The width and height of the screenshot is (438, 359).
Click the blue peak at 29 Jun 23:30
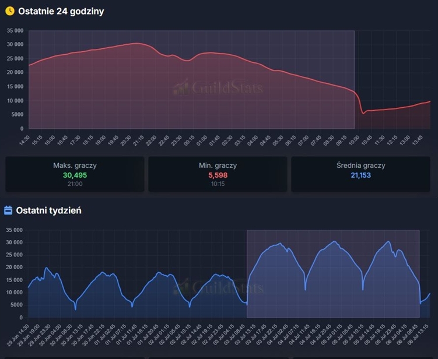tap(47, 268)
